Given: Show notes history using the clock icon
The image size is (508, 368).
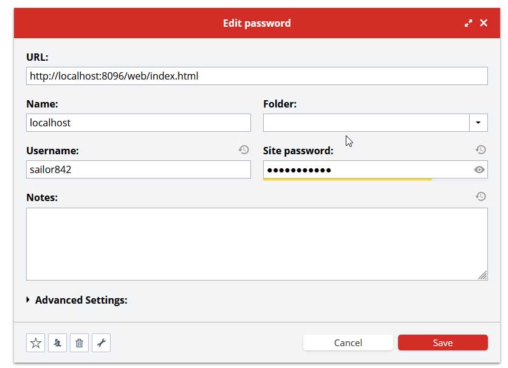Looking at the screenshot, I should coord(480,196).
